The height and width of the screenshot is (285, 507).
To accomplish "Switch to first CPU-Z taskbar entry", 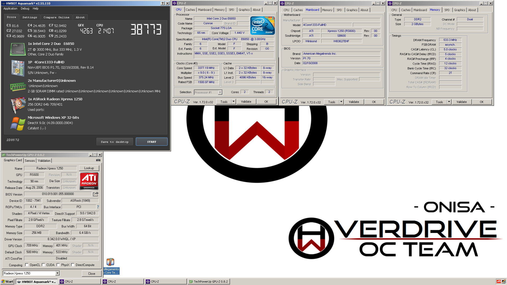I will [80, 282].
